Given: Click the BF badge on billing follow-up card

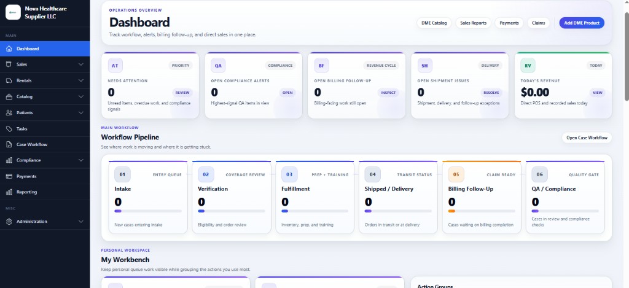Looking at the screenshot, I should (321, 65).
